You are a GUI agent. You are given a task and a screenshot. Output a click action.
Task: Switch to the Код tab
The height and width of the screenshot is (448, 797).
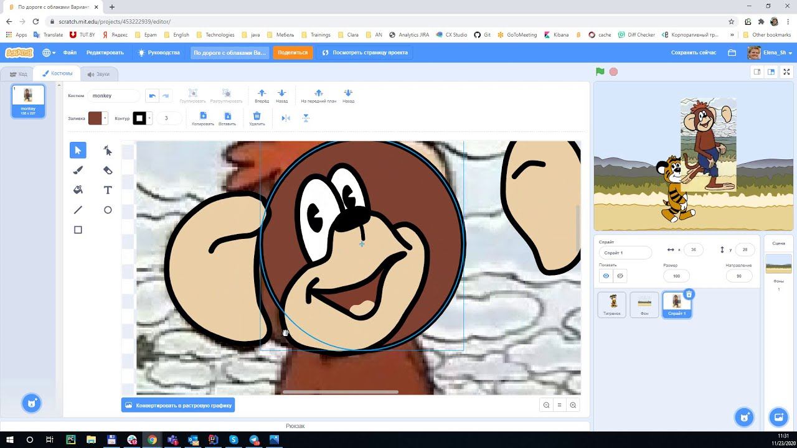click(x=18, y=74)
